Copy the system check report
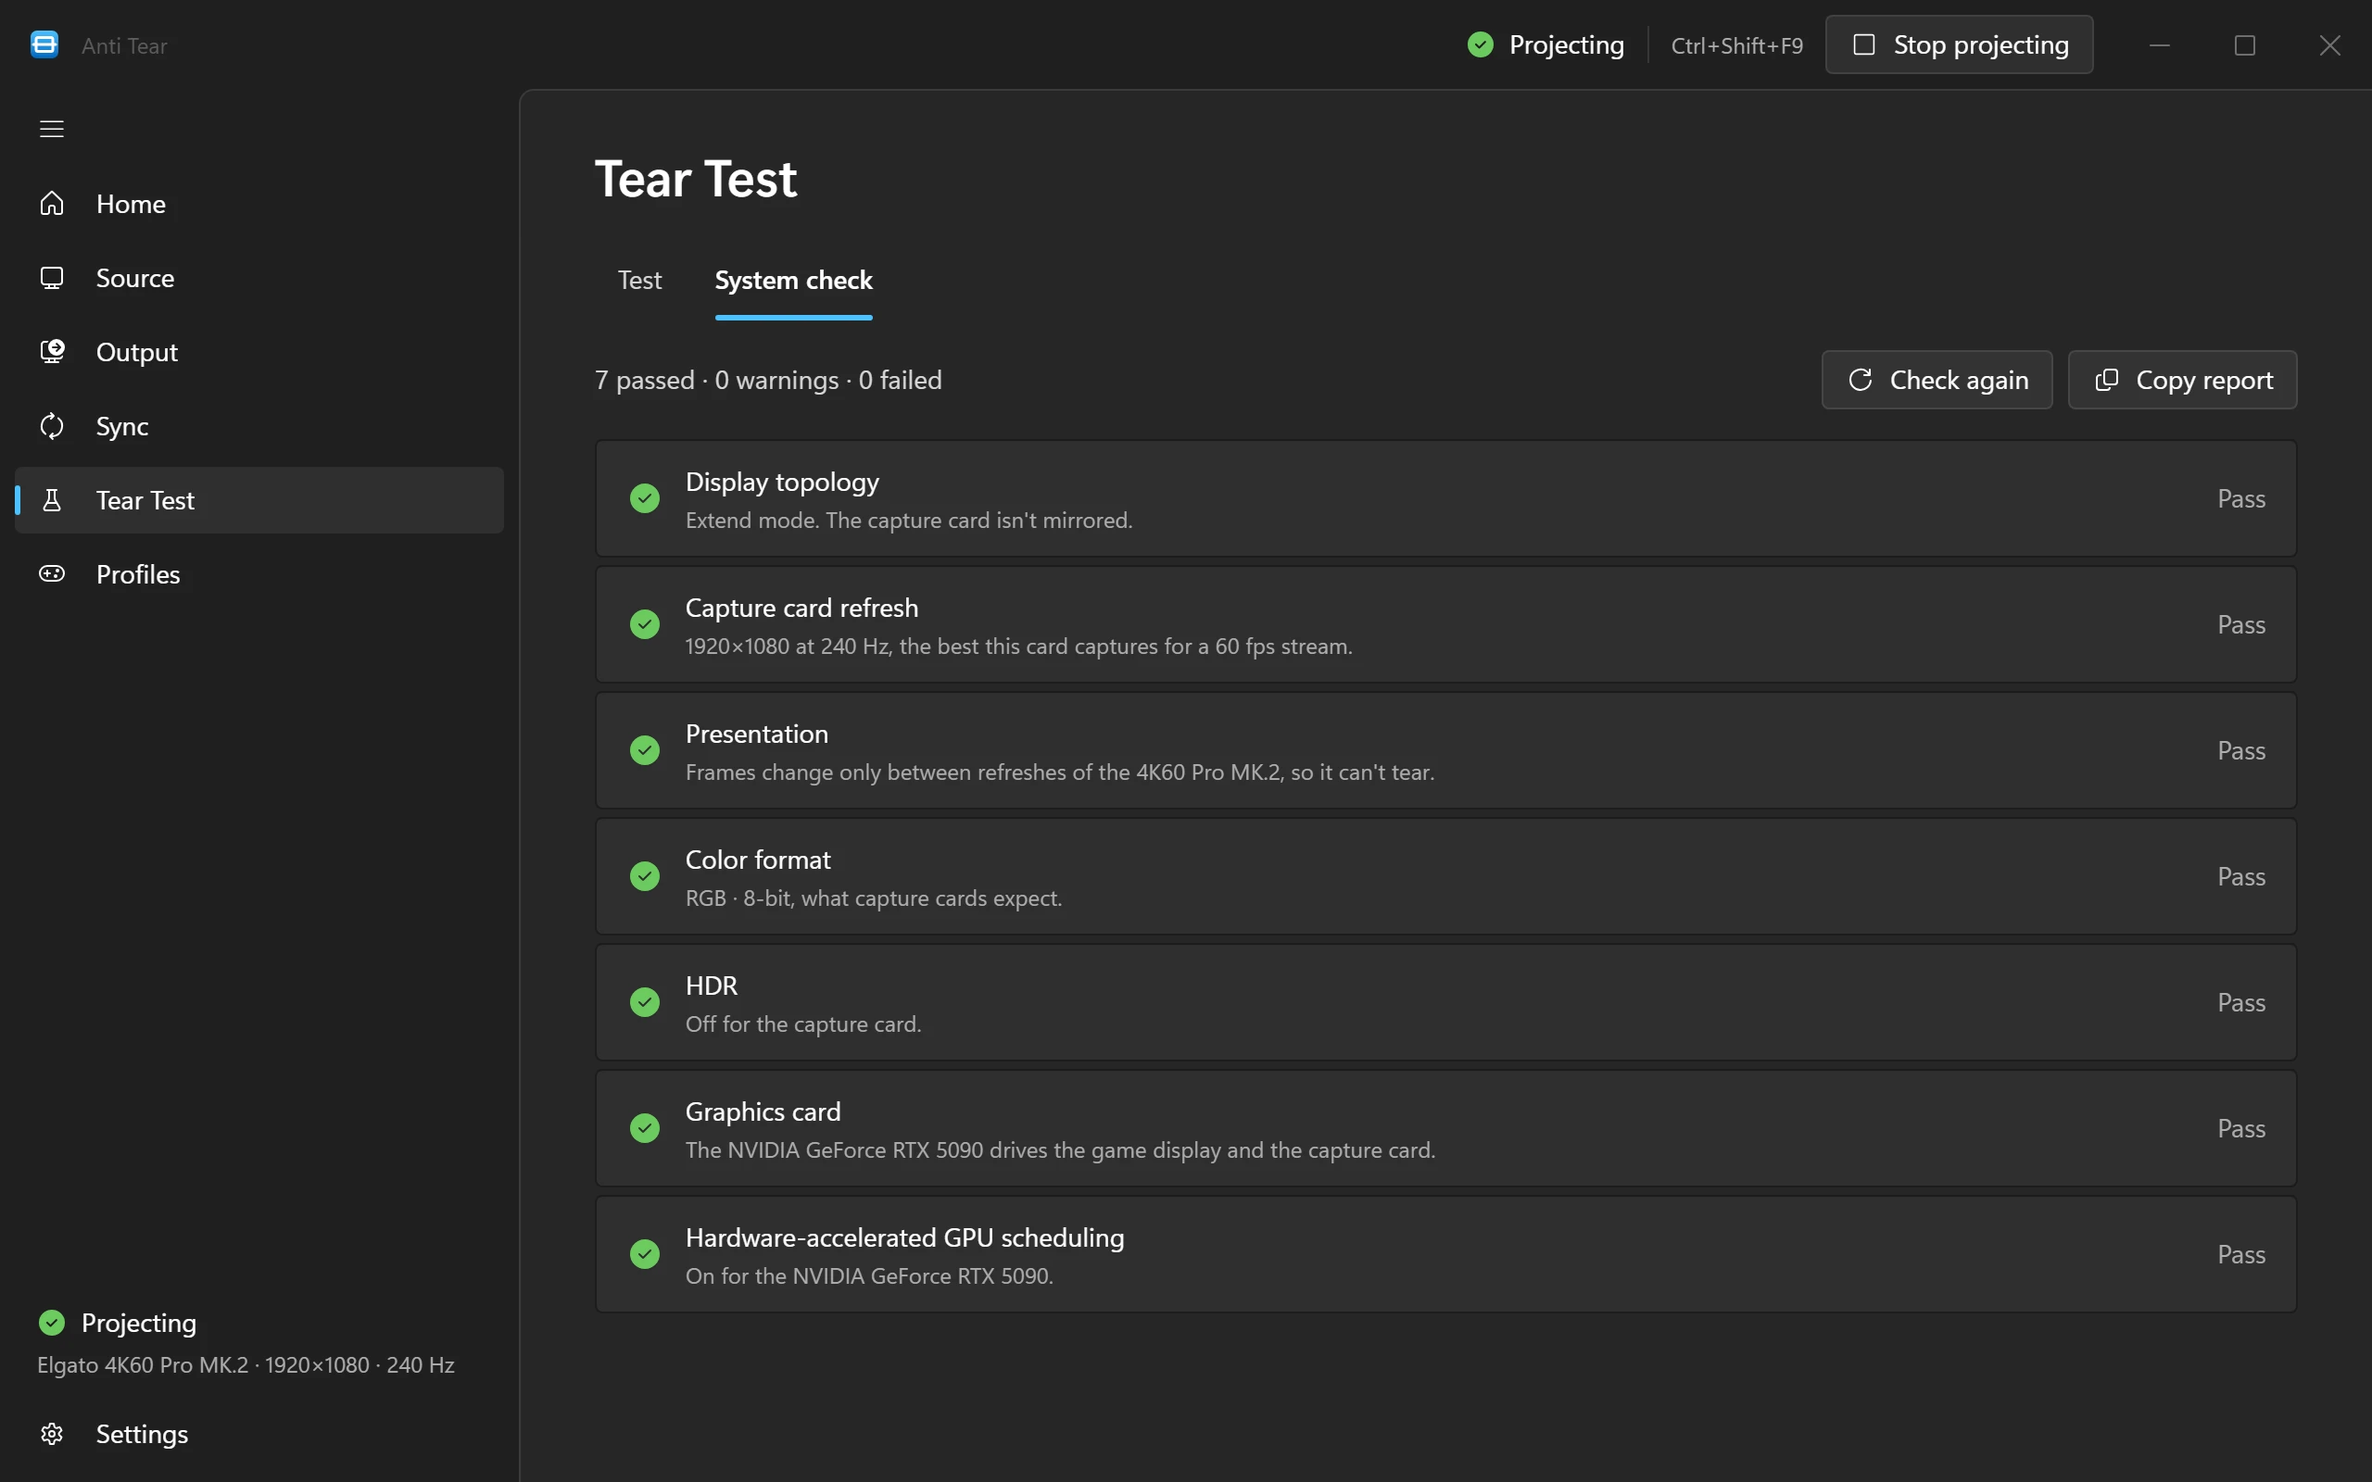Screen dimensions: 2372x1482 click(x=2182, y=380)
